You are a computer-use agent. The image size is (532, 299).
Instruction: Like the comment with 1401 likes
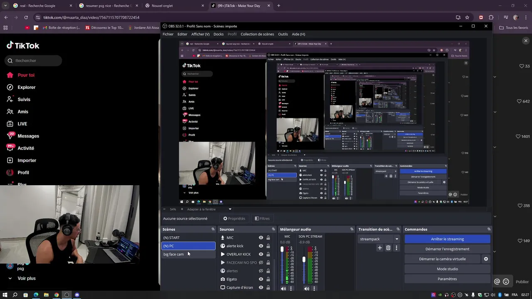click(518, 136)
